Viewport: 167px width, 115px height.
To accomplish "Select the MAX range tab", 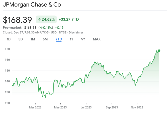I will (x=97, y=39).
